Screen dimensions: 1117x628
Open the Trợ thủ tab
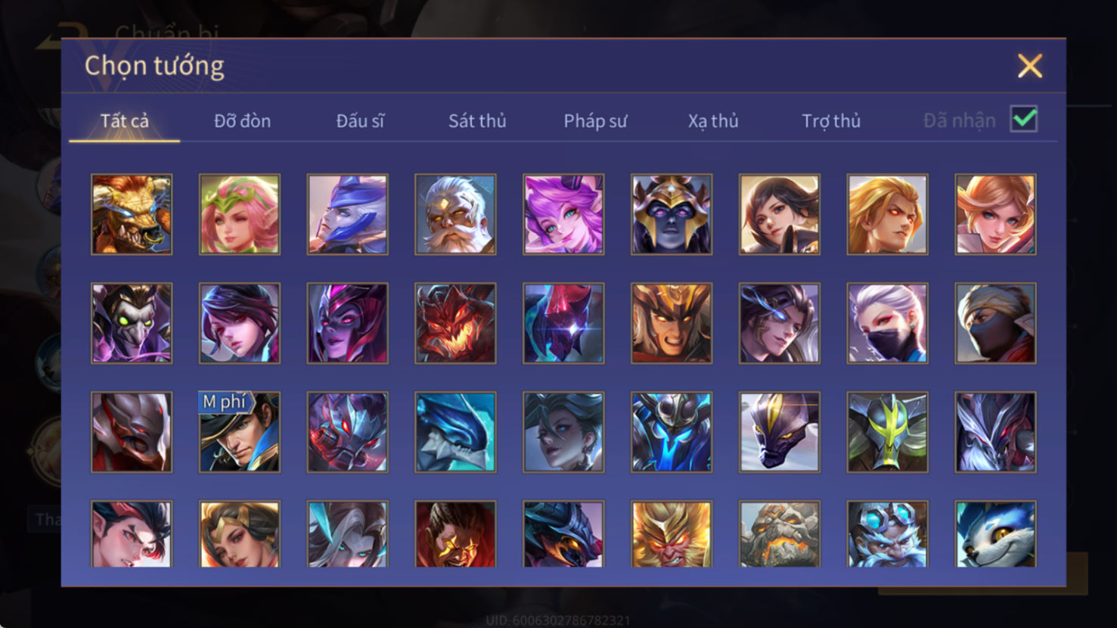click(831, 121)
